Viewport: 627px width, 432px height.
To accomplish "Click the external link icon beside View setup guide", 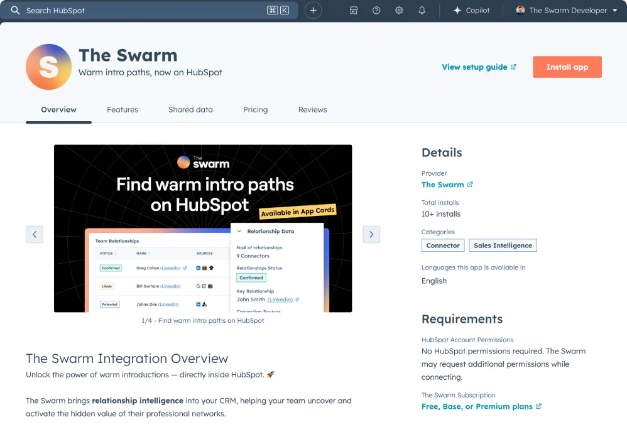I will click(x=513, y=67).
